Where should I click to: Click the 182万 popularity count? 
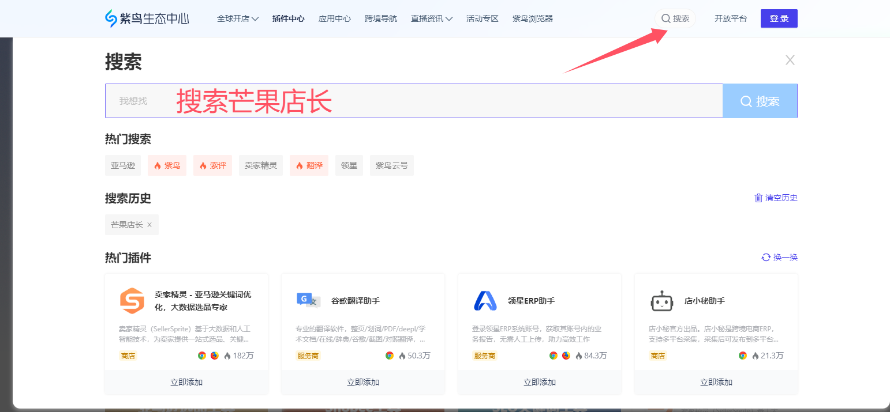click(x=243, y=356)
